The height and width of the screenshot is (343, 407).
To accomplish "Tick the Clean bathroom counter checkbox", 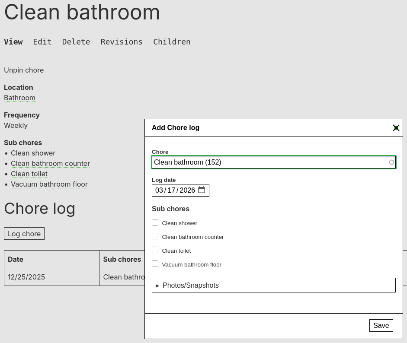I will 155,236.
